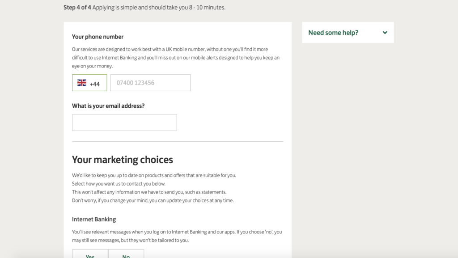
Task: Click the text about tailored Internet Banking messages
Action: pos(177,236)
